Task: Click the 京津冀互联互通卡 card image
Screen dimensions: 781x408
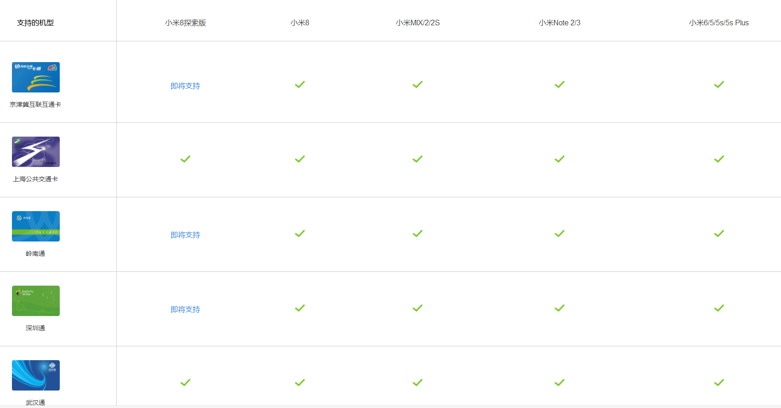Action: pyautogui.click(x=36, y=77)
